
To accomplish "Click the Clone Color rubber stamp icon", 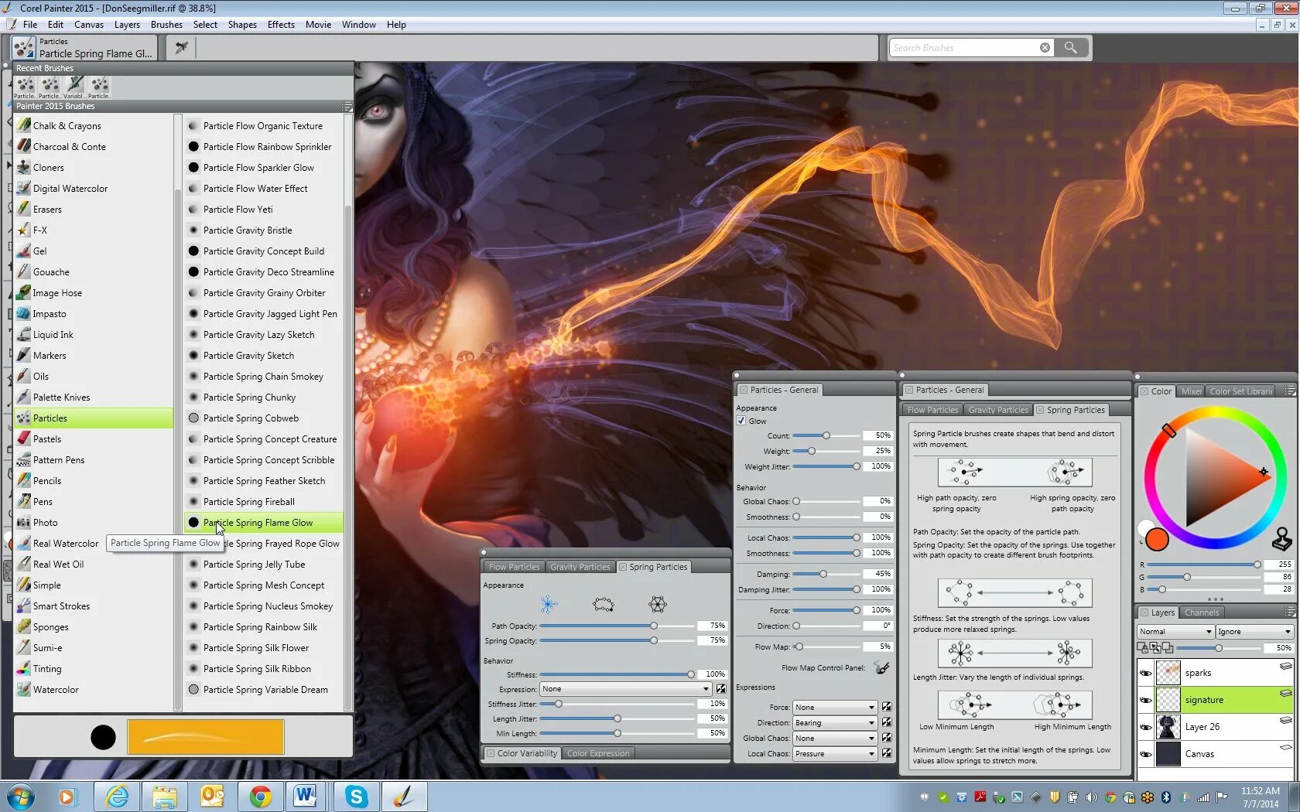I will pos(1282,537).
